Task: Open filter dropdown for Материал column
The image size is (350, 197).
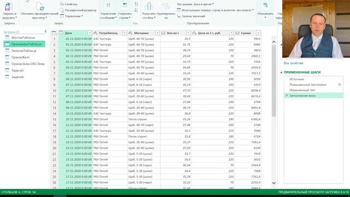Action: 157,33
